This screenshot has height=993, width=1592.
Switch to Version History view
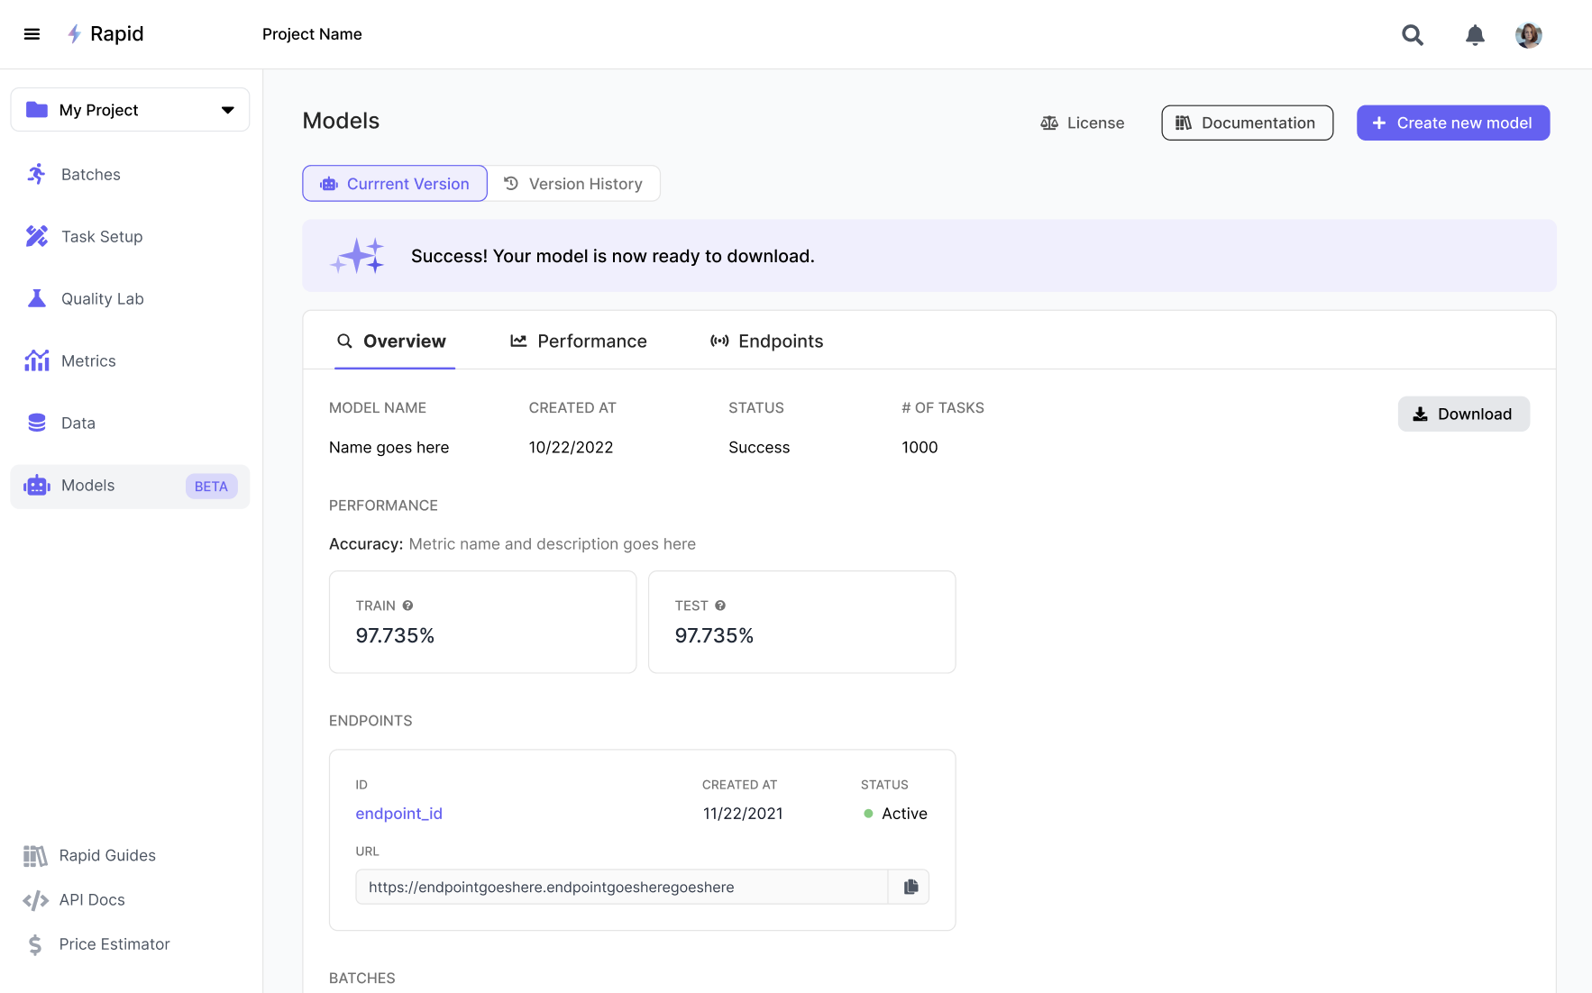click(573, 184)
